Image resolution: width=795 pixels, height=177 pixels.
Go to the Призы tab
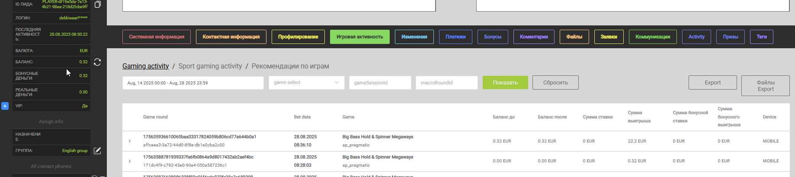pos(731,37)
